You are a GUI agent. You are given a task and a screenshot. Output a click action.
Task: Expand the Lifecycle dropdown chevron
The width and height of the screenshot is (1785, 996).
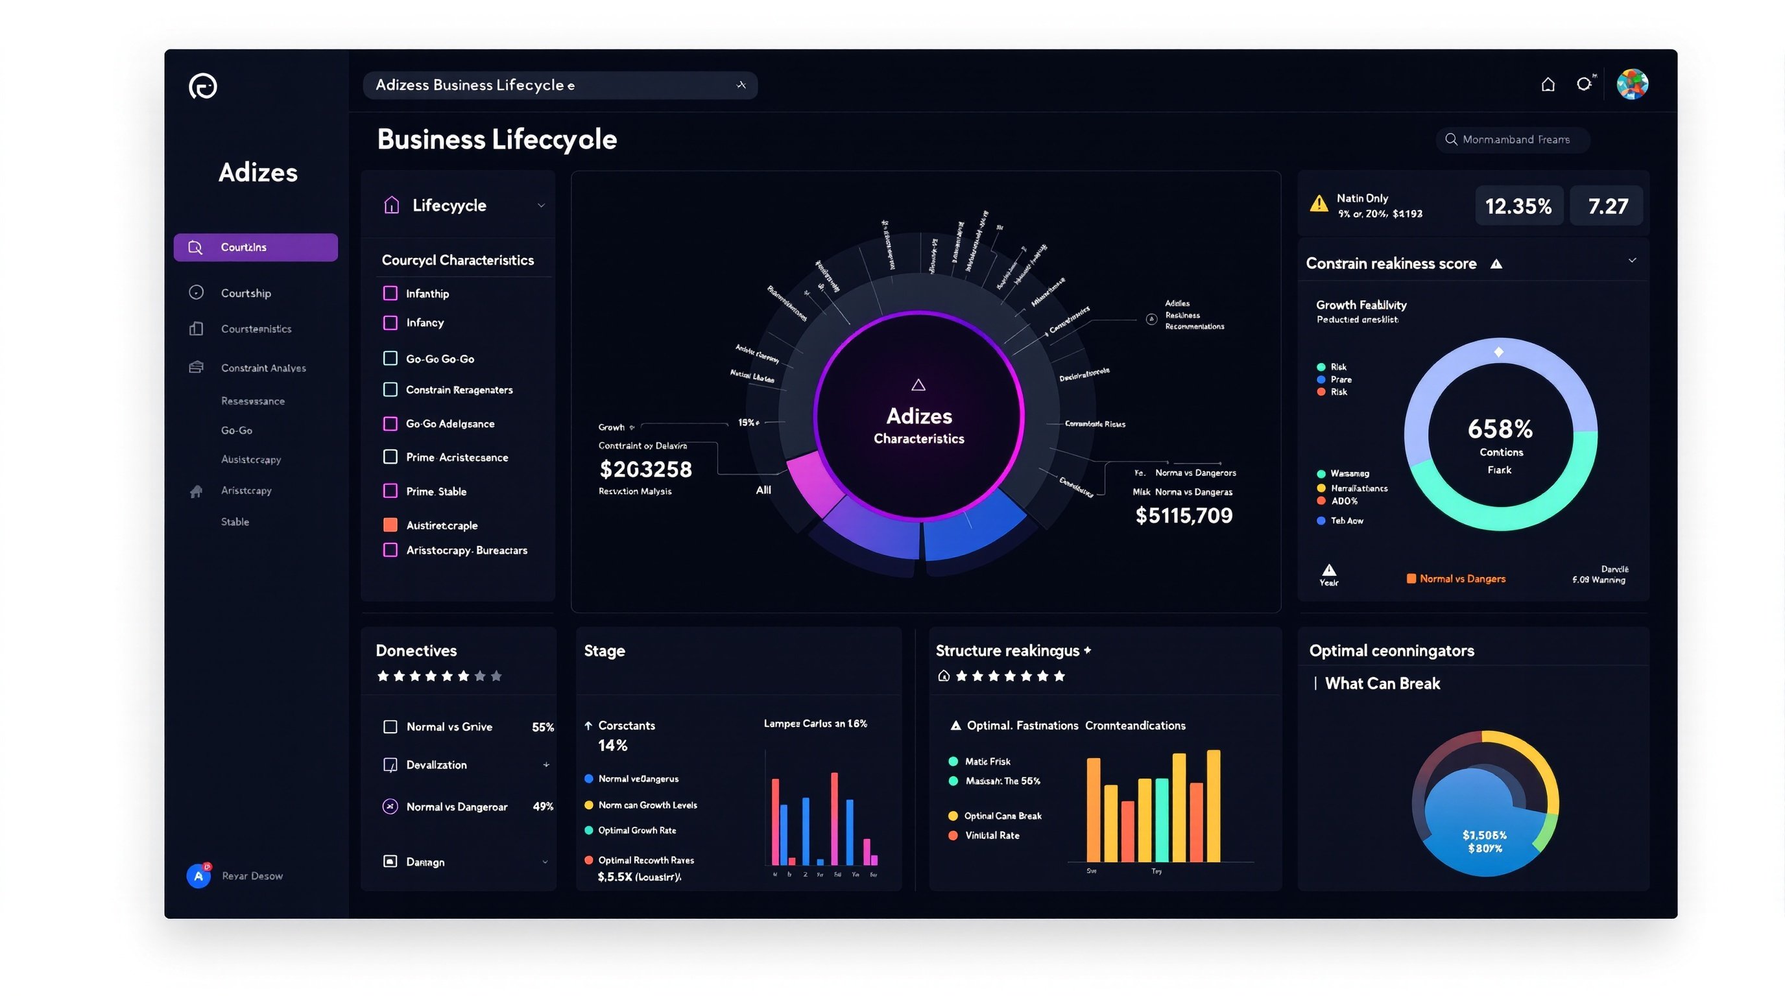tap(541, 205)
